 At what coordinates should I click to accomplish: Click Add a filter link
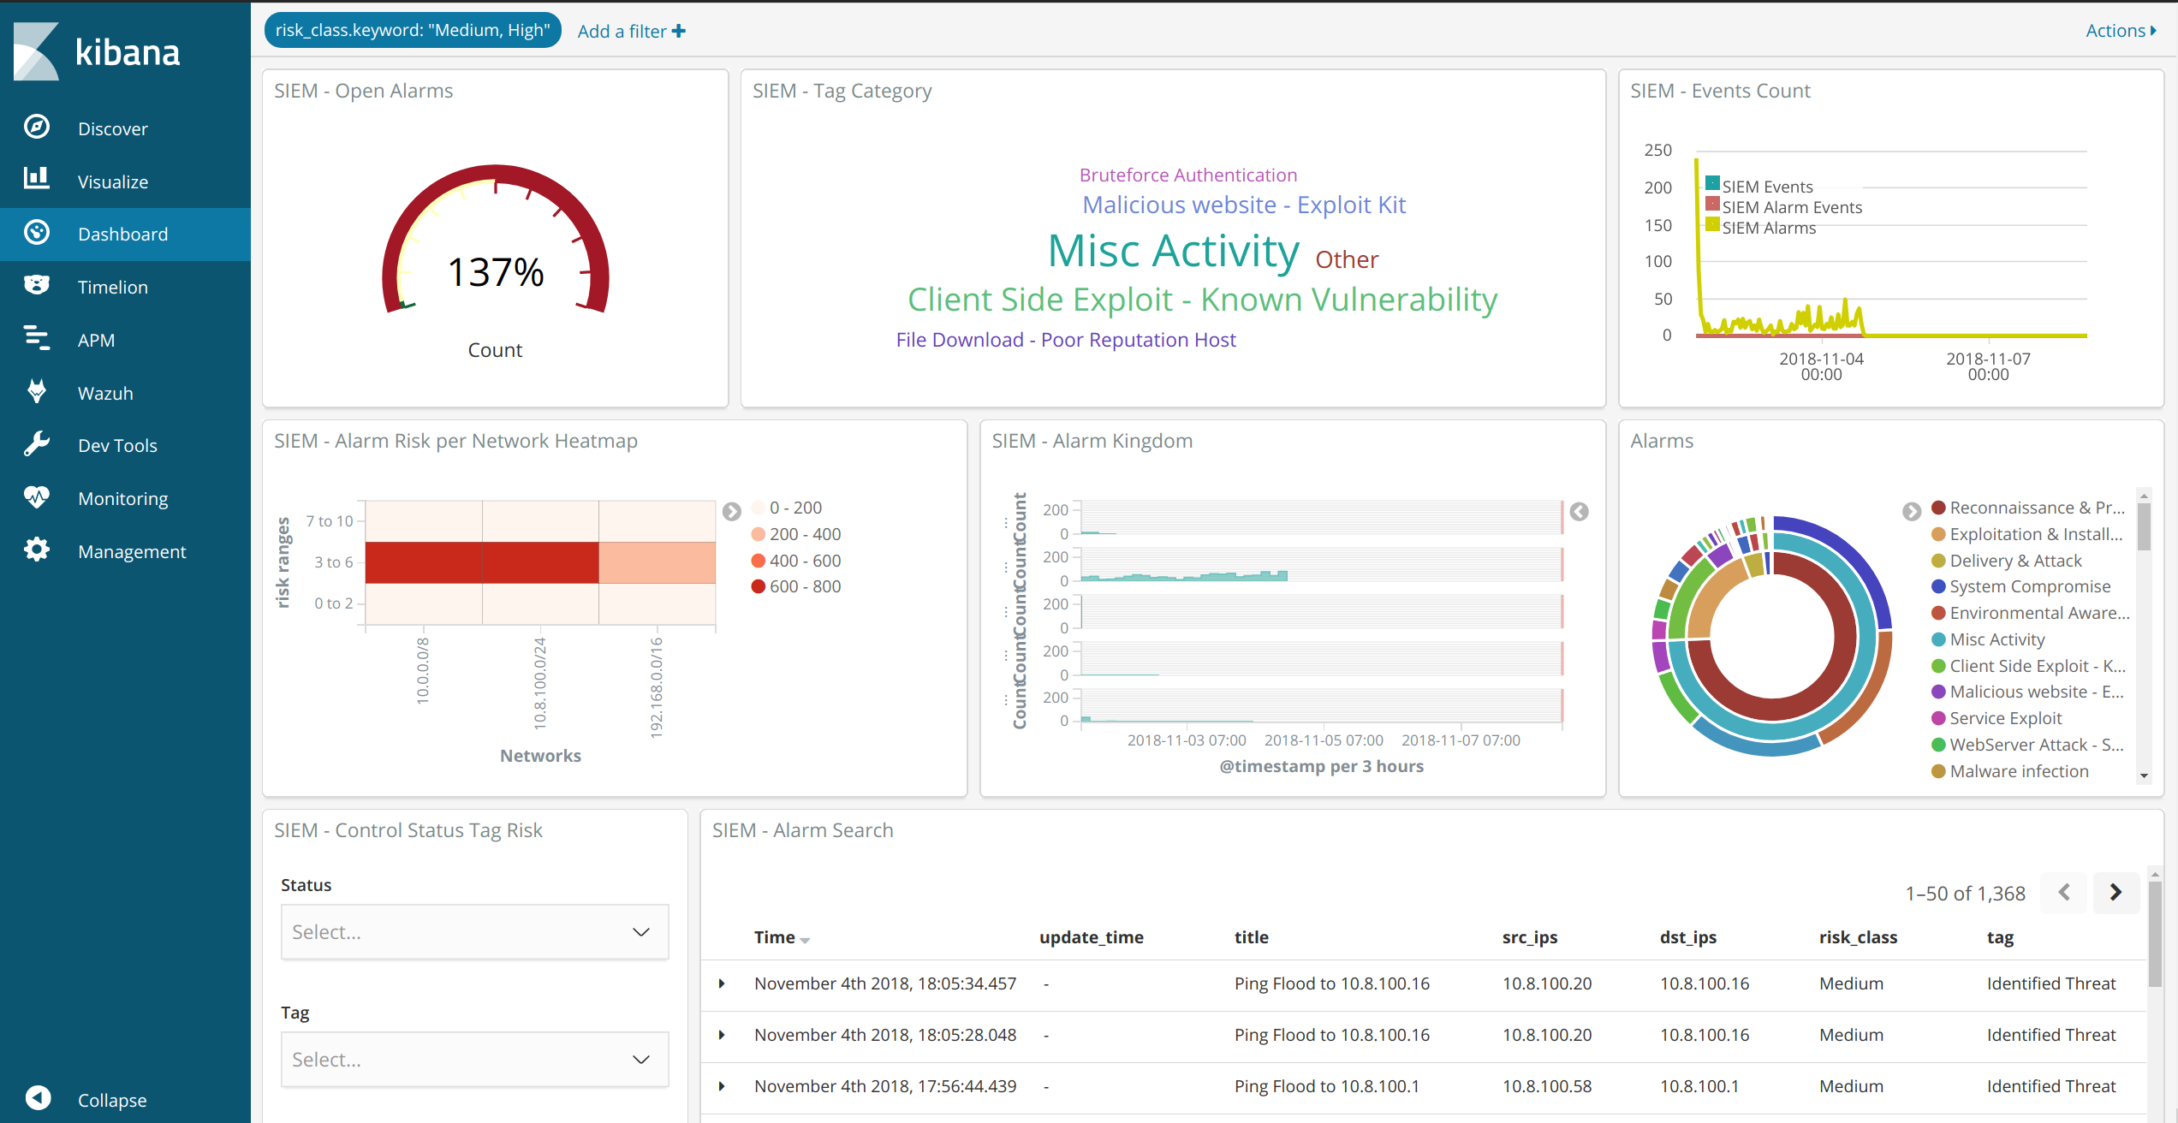pyautogui.click(x=631, y=32)
